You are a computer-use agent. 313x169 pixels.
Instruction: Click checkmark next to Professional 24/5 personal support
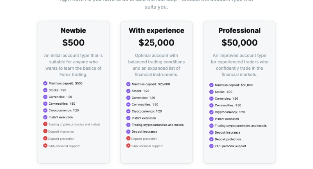tap(211, 146)
